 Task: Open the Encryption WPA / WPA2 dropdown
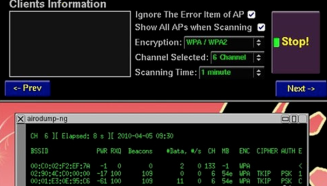pyautogui.click(x=224, y=42)
